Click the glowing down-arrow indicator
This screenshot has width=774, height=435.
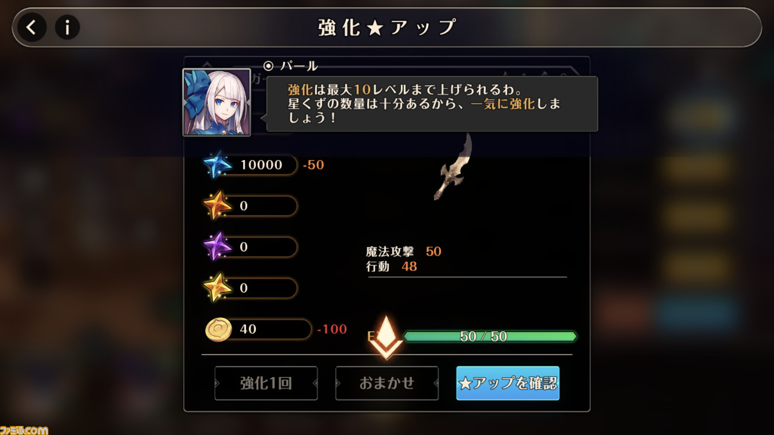tap(386, 337)
